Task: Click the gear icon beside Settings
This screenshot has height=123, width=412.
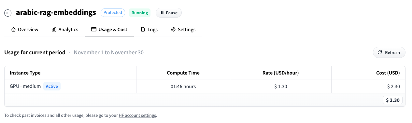Action: pos(173,30)
